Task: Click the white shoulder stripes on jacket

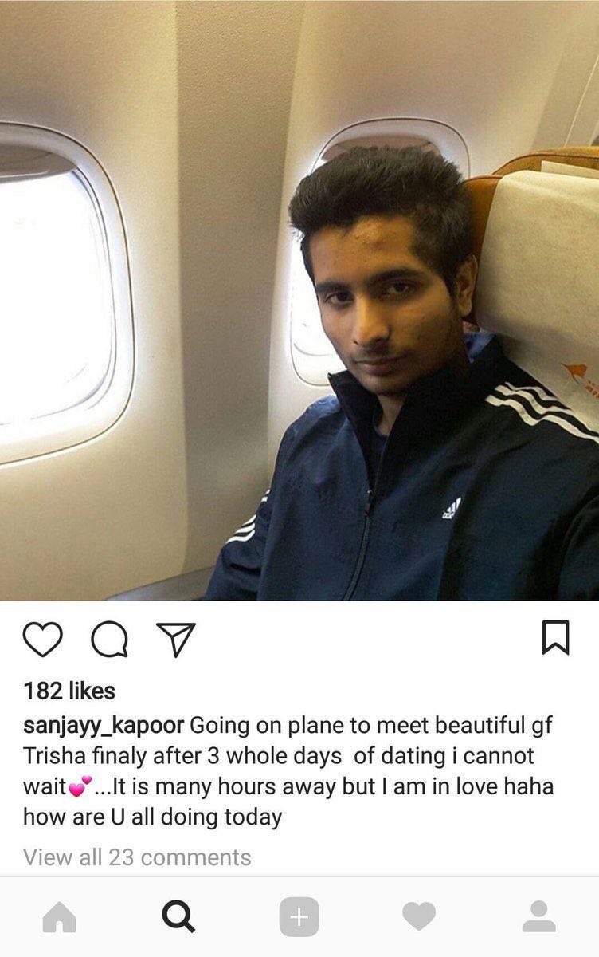Action: pyautogui.click(x=542, y=408)
